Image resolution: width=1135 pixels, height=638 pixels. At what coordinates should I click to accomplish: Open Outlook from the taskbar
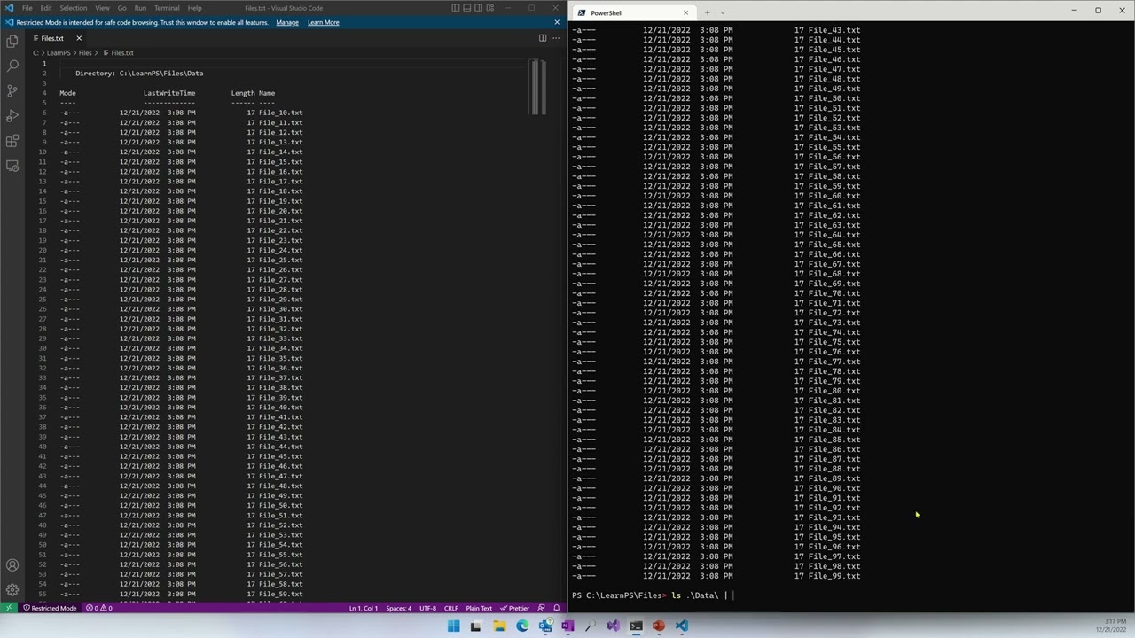(x=544, y=626)
